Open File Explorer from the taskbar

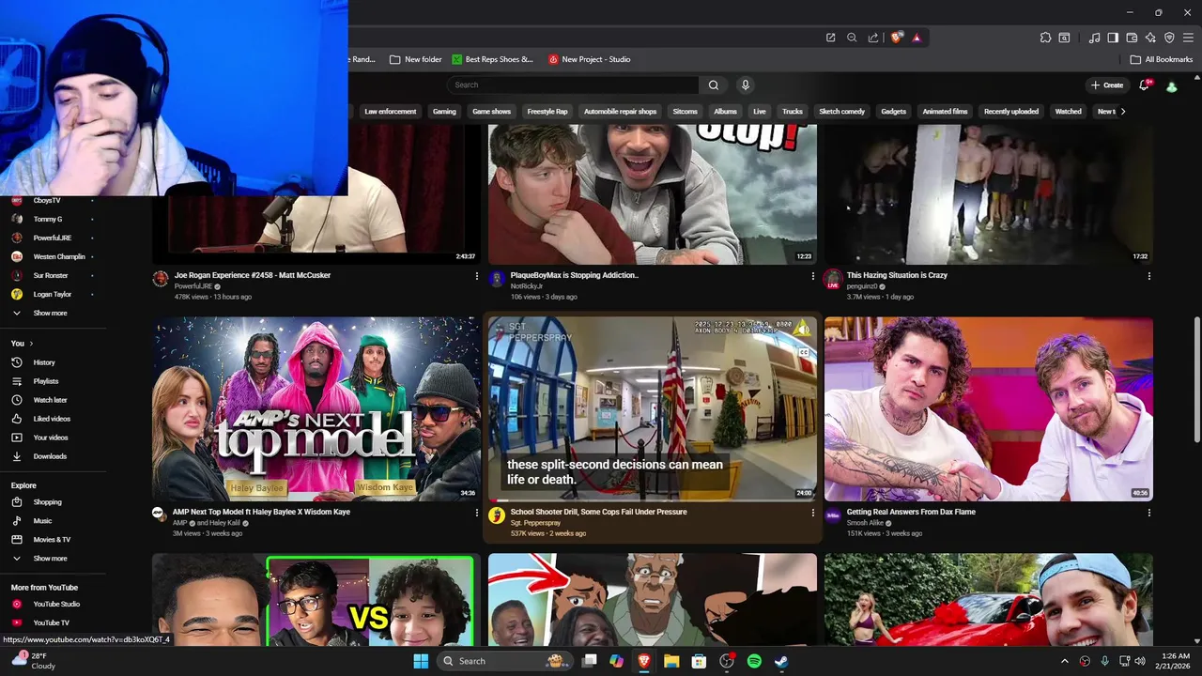click(671, 661)
